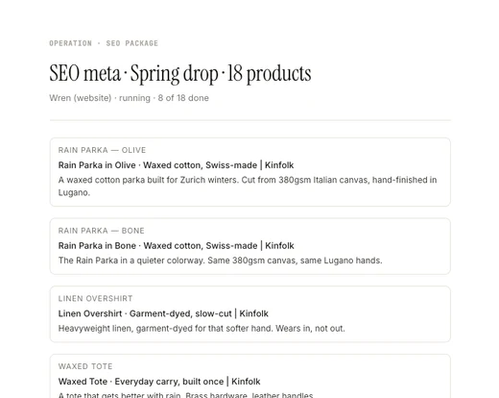Image resolution: width=499 pixels, height=398 pixels.
Task: Open the Linen Overshirt card
Action: 249,314
